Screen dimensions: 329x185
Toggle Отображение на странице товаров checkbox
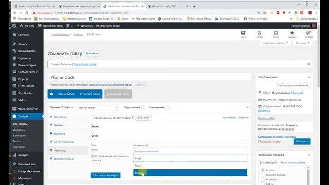93,156
